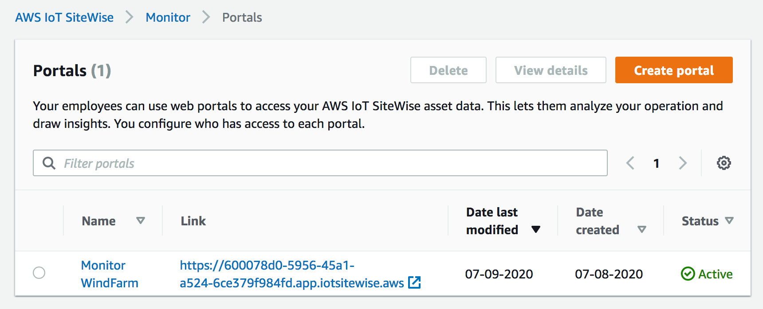Go to previous page arrow

(630, 163)
